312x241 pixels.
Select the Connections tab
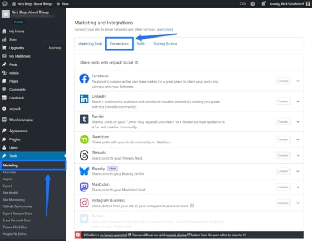point(119,43)
